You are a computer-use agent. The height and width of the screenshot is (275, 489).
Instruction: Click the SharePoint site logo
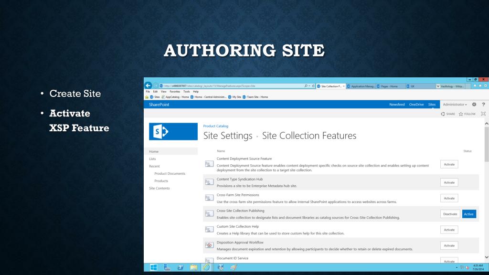coord(173,132)
